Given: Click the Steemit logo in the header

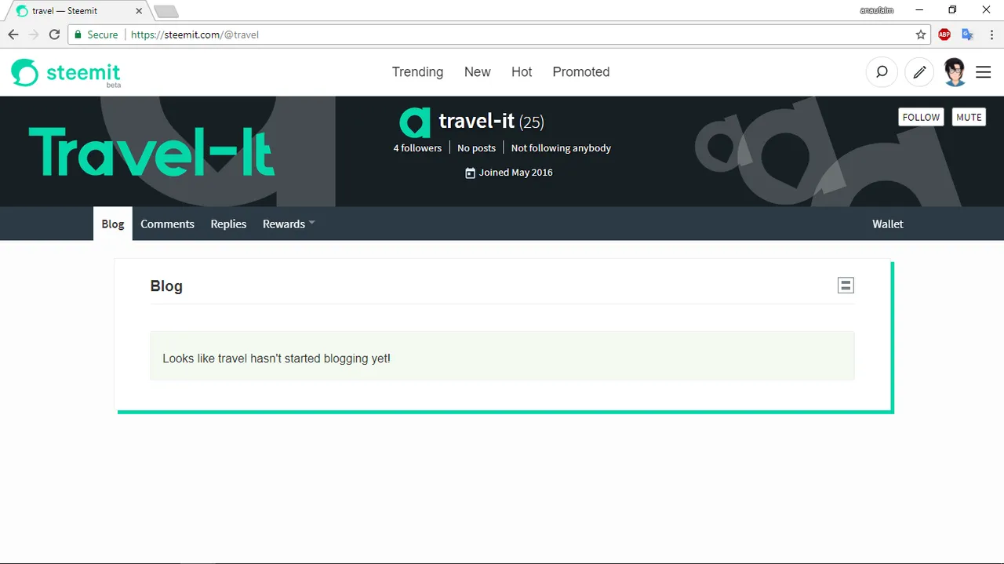Looking at the screenshot, I should point(66,73).
